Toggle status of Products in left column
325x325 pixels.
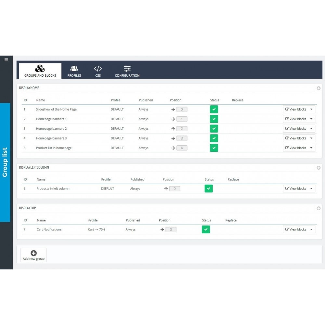(209, 188)
